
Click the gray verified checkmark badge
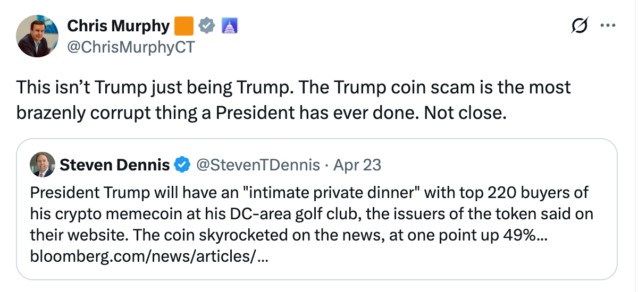pos(207,25)
